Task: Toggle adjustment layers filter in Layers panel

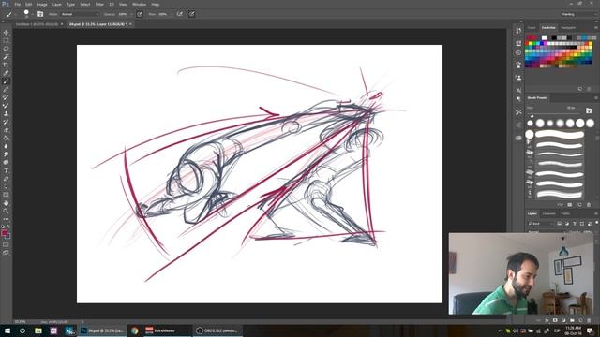Action: pyautogui.click(x=566, y=224)
